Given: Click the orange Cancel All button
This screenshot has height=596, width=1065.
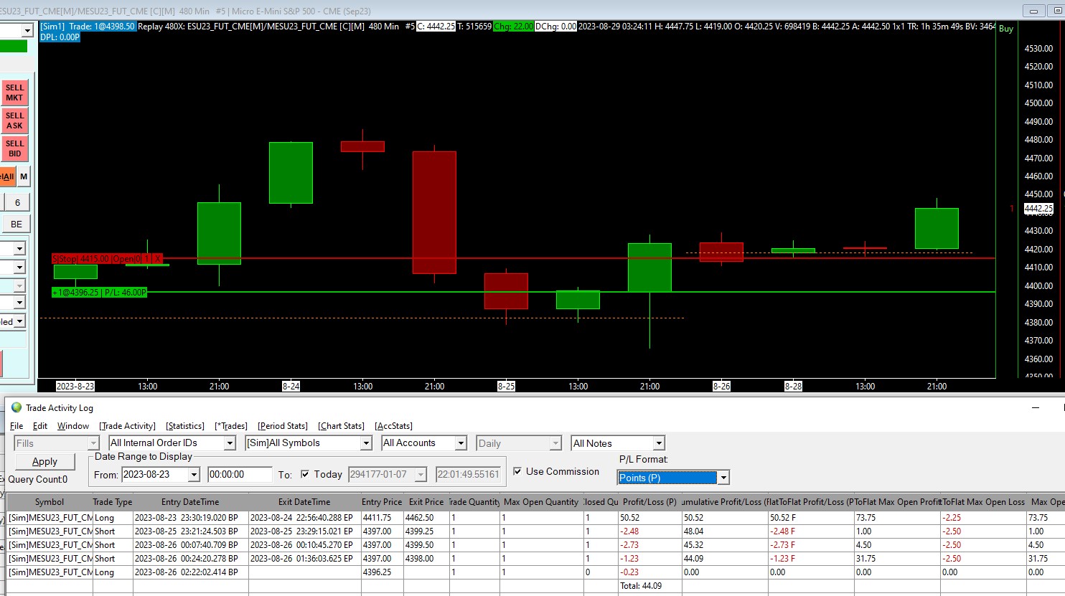Looking at the screenshot, I should [x=6, y=176].
